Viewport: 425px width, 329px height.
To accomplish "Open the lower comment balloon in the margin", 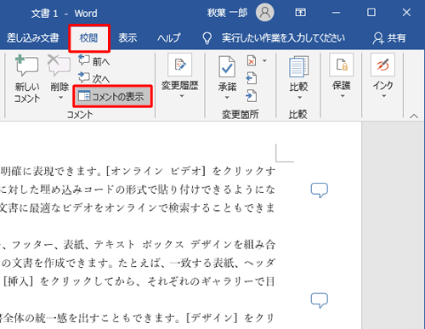I will pyautogui.click(x=320, y=300).
